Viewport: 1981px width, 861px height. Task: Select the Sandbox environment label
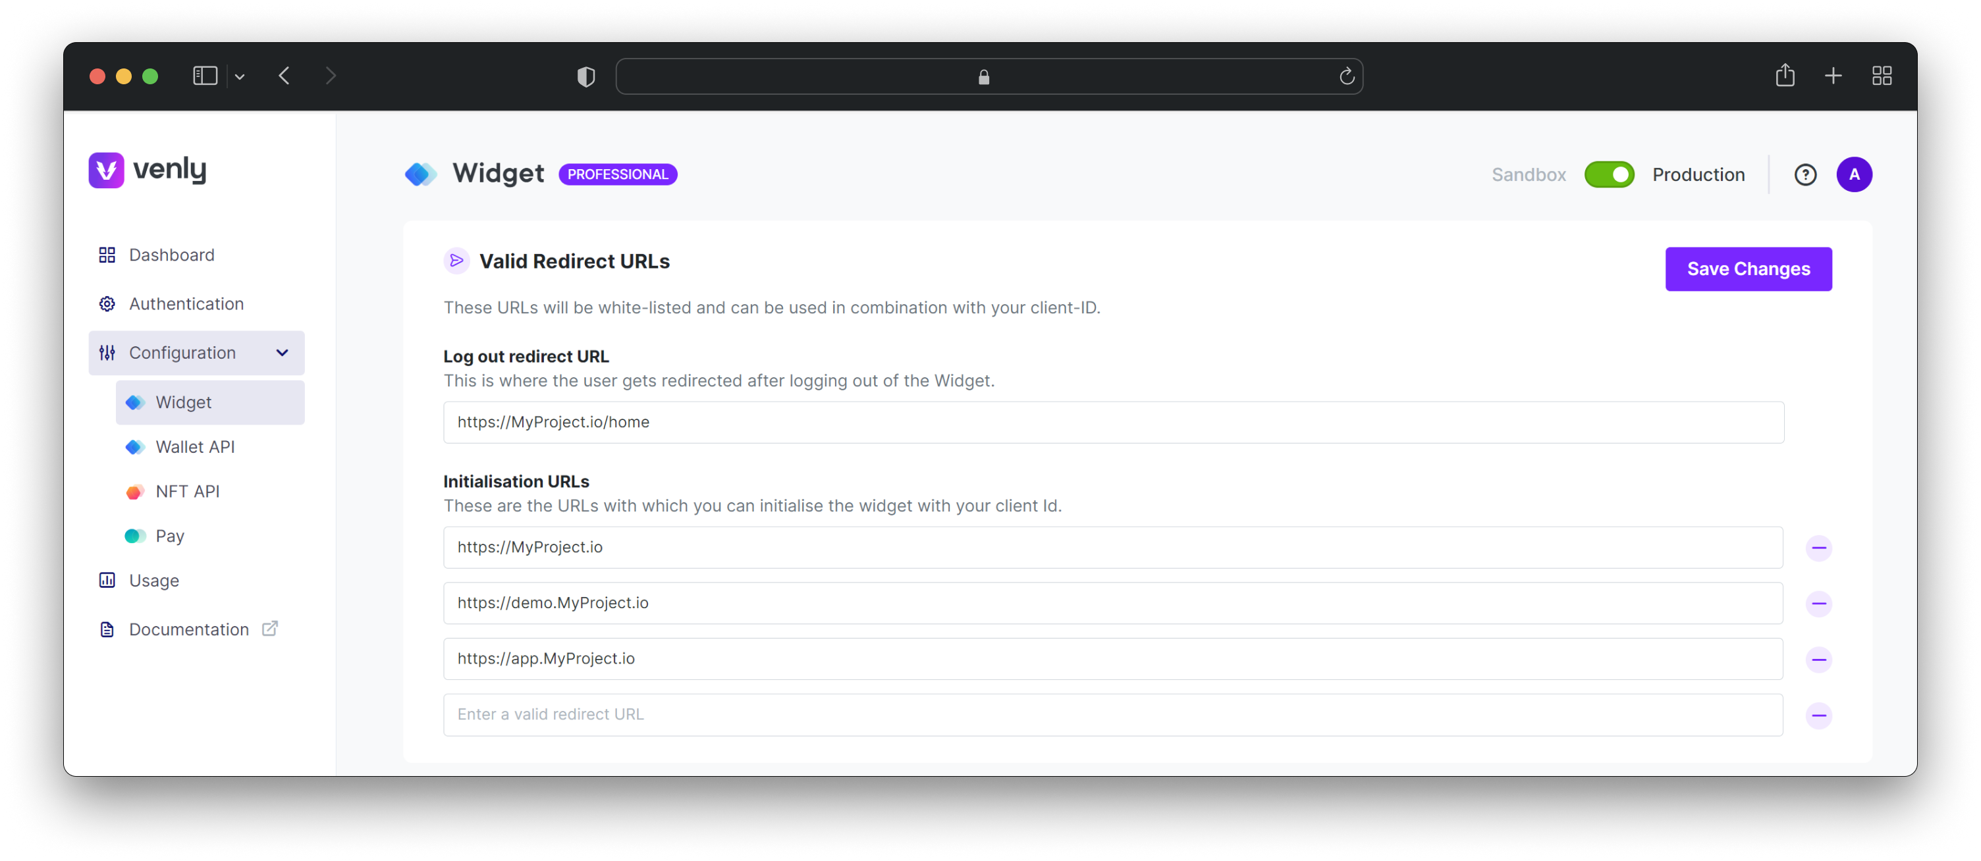(1528, 174)
